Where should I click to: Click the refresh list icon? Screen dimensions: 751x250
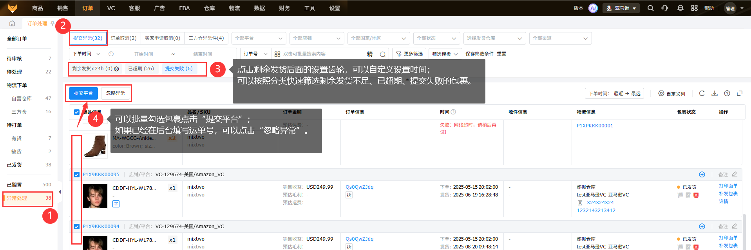click(x=702, y=93)
